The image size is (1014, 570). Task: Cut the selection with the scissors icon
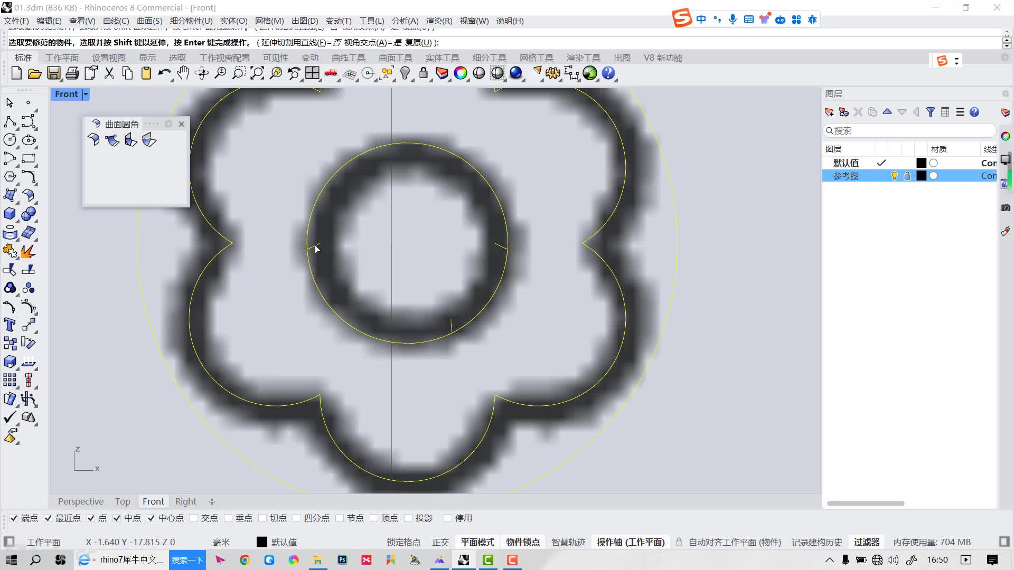click(109, 73)
